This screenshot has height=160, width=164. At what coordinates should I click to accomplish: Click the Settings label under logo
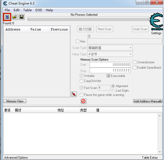tap(156, 33)
